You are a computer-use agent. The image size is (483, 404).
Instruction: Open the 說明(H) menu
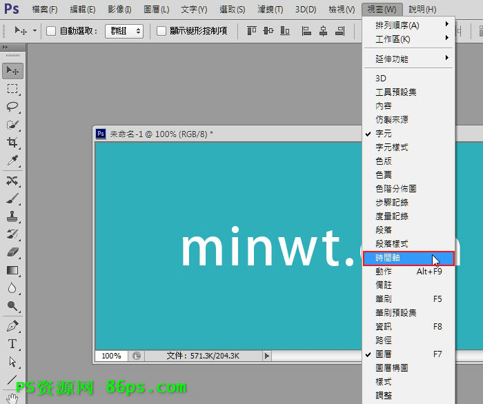coord(422,10)
